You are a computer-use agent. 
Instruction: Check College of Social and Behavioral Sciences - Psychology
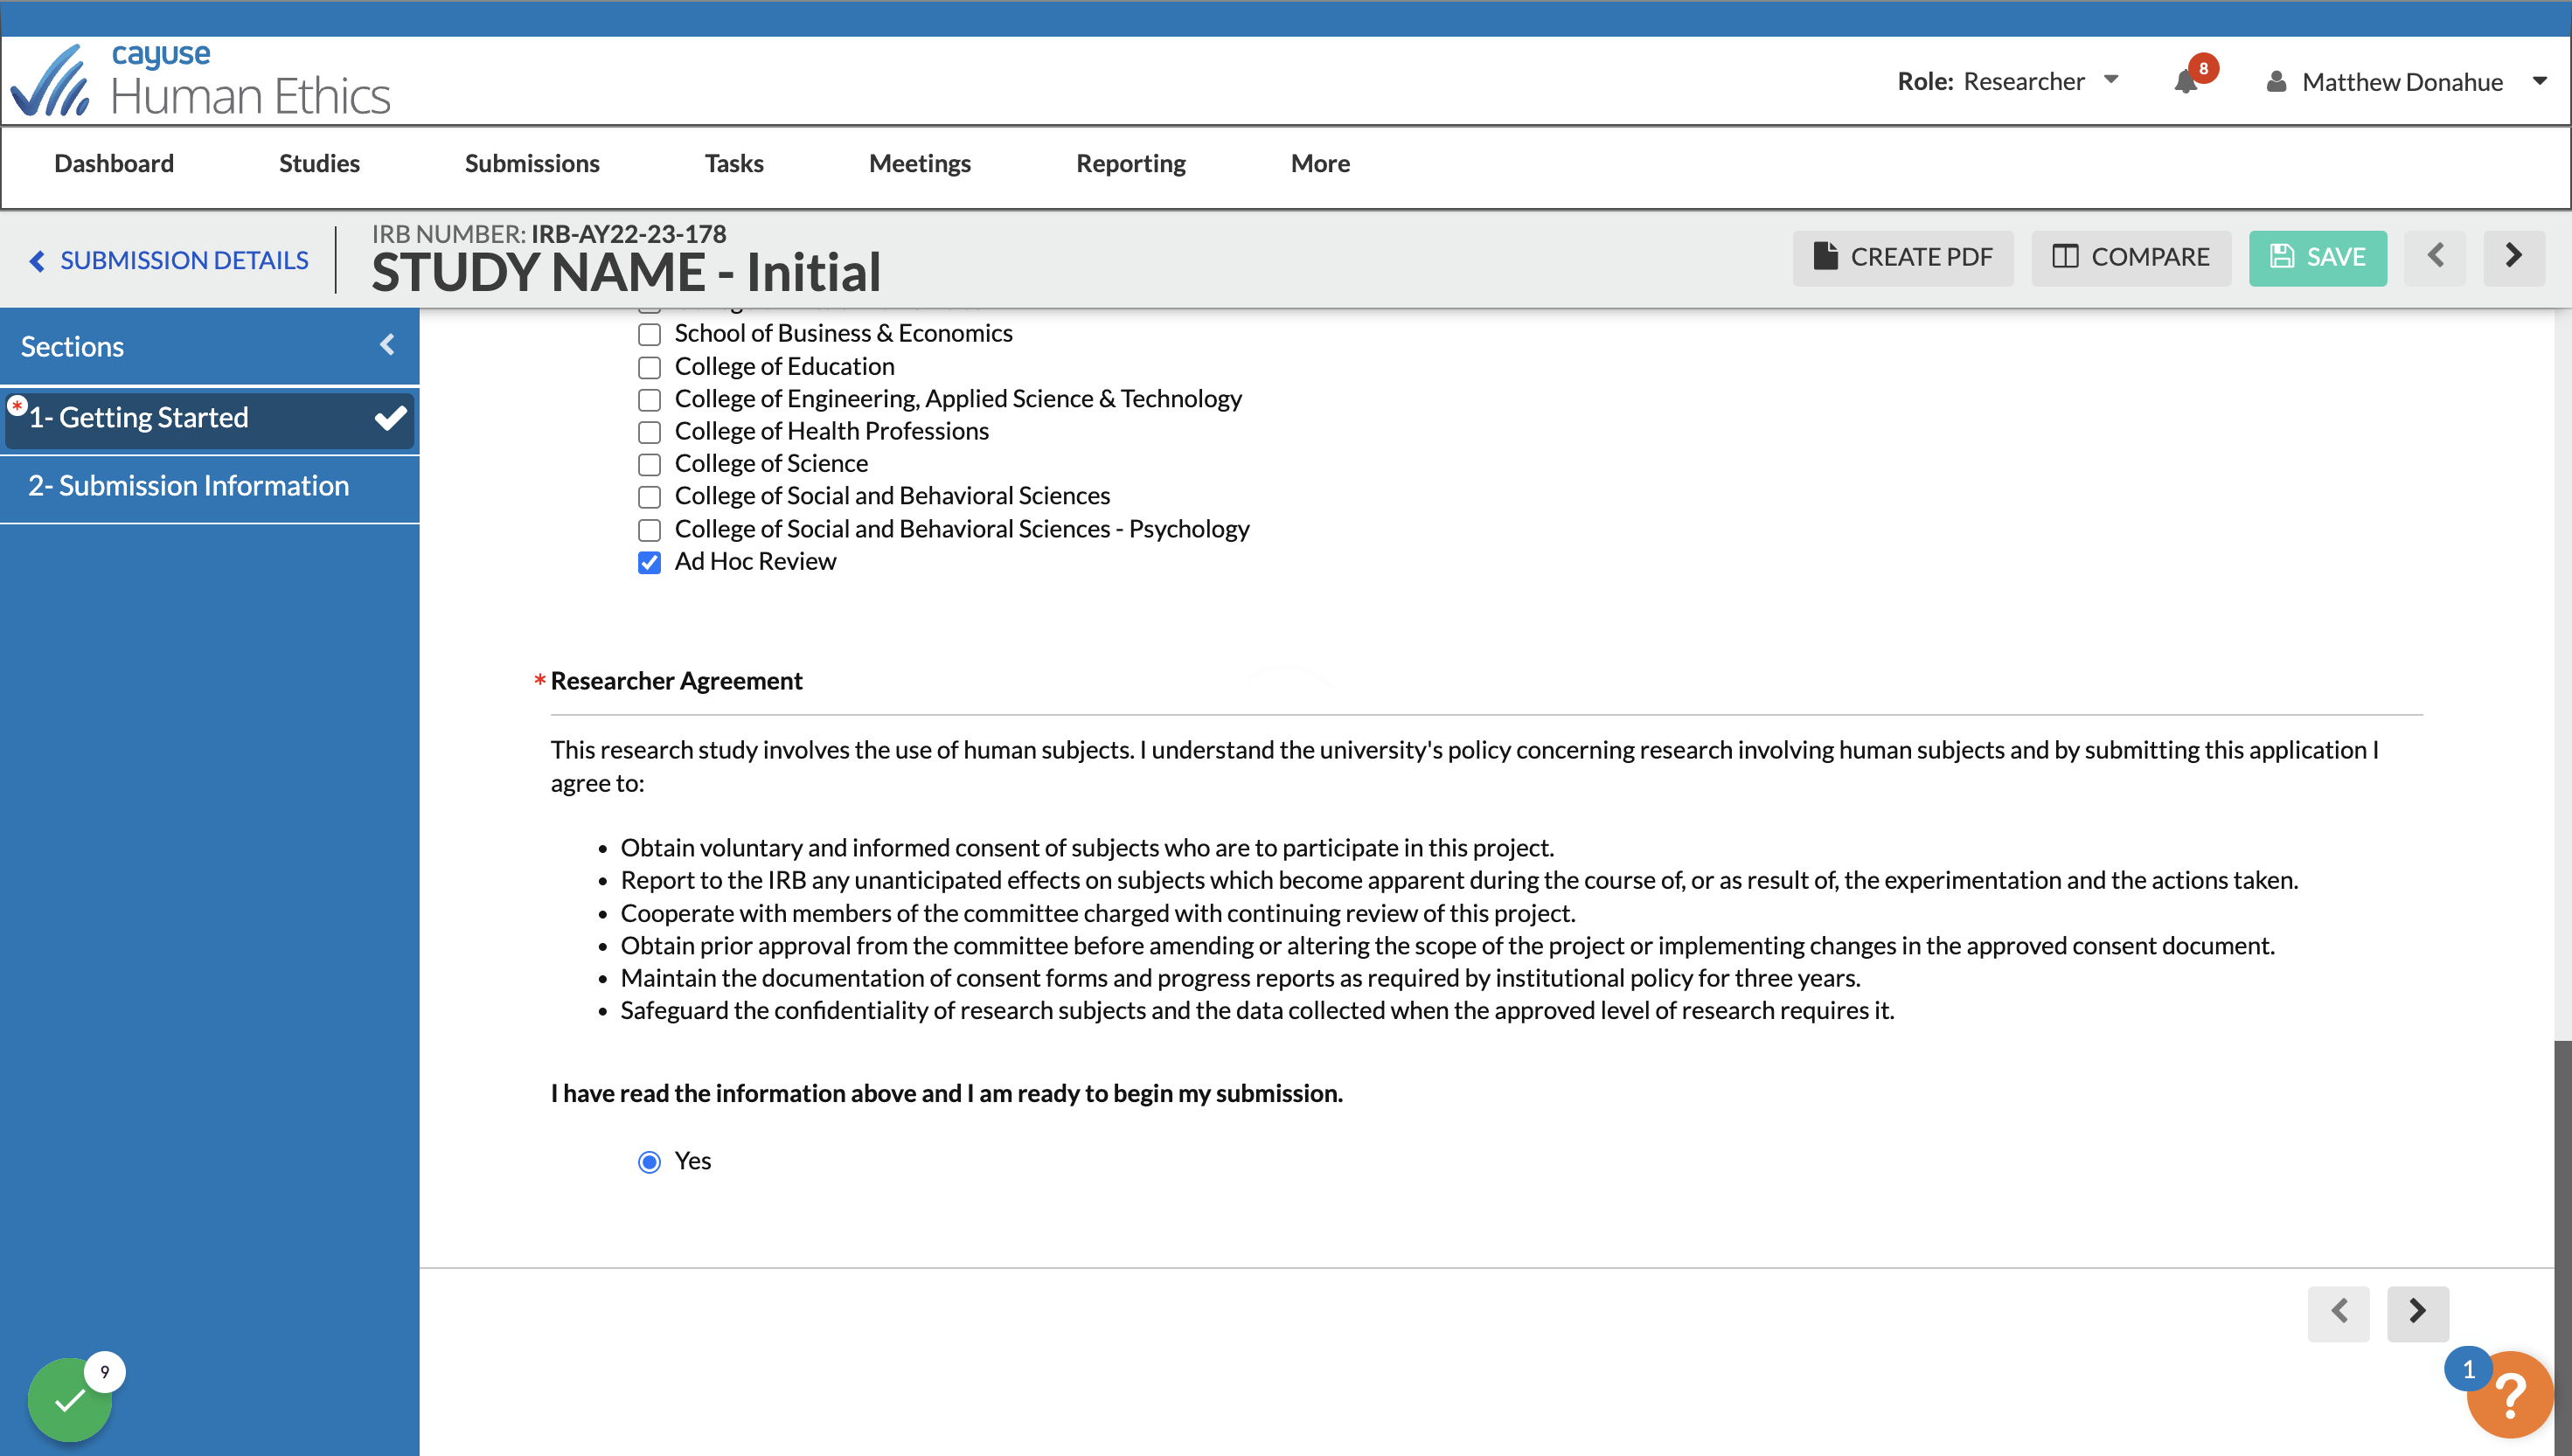point(649,530)
